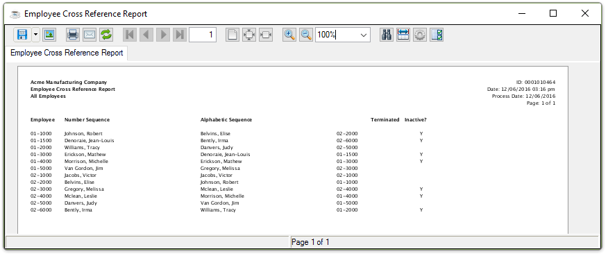Viewport: 608px width, 256px height.
Task: Click the 'ID: 0001010464' text
Action: click(536, 83)
